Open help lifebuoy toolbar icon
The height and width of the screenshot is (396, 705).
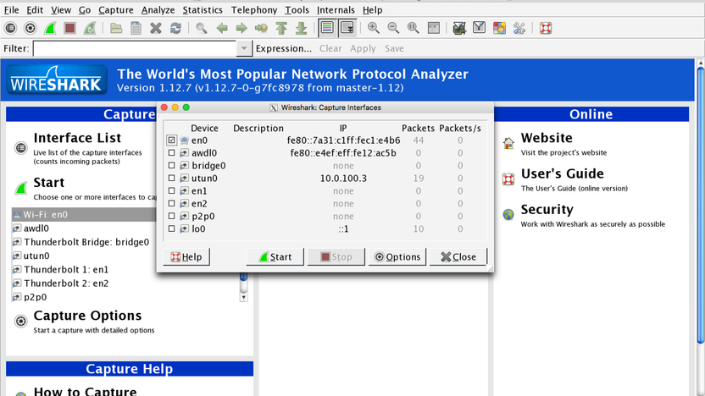(546, 28)
